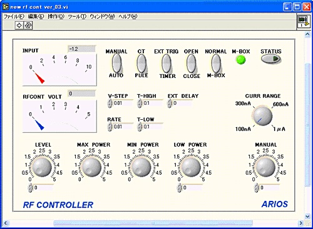313x229 pixels.
Task: Click the MANUAL numeric field below the knob
Action: point(269,188)
